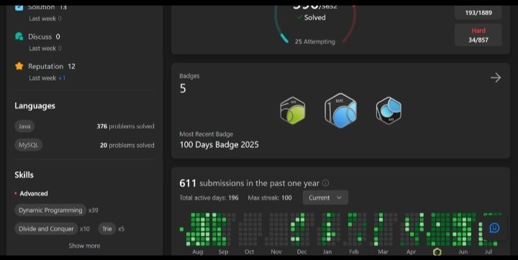Click '376 problems solved' text
The image size is (518, 260).
125,126
